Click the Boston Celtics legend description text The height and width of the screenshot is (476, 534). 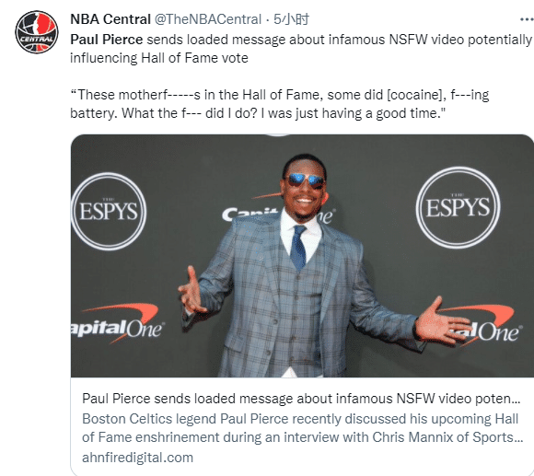coord(302,428)
